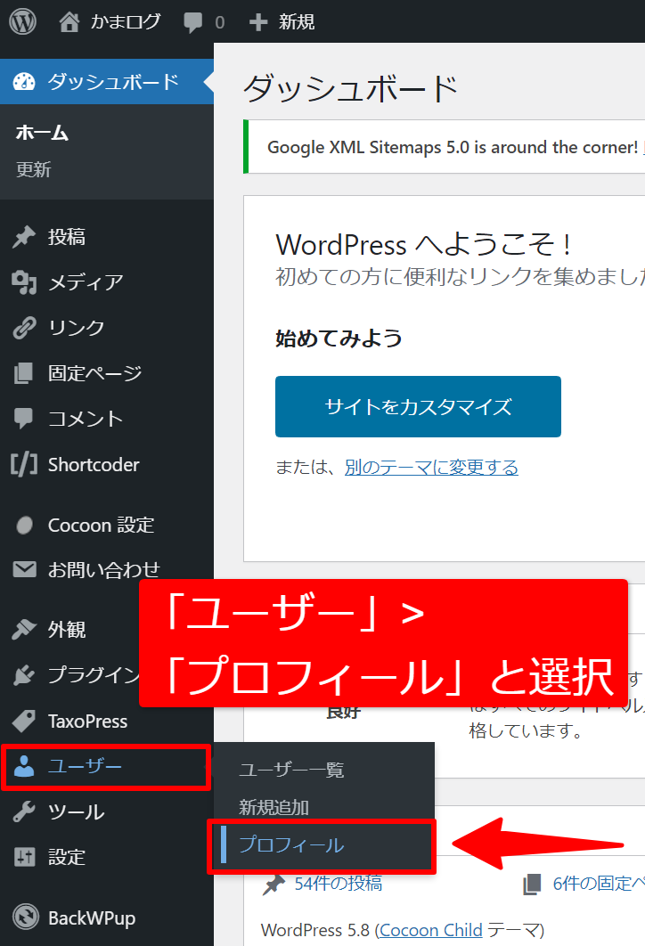
Task: Open the コメント menu
Action: coord(107,418)
